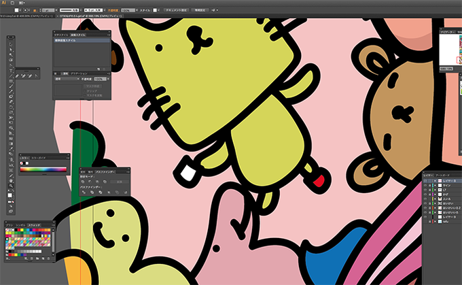462x285 pixels.
Task: Click the New Swatch icon in Swatches panel
Action: pyautogui.click(x=43, y=258)
